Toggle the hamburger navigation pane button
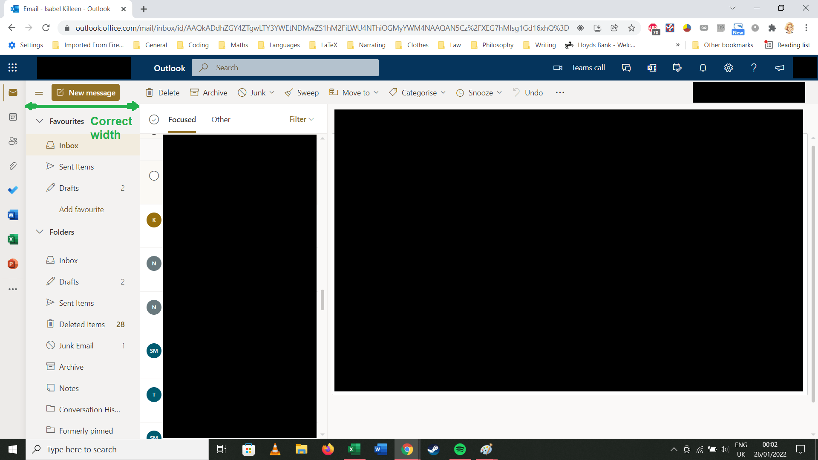The height and width of the screenshot is (460, 818). 39,92
